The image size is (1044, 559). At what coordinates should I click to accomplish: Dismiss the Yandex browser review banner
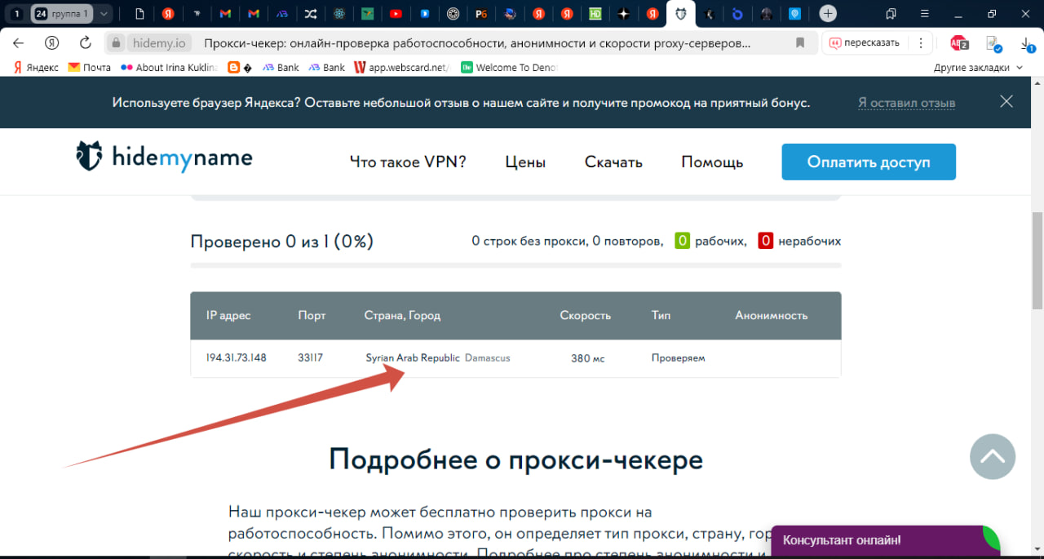(x=1006, y=102)
